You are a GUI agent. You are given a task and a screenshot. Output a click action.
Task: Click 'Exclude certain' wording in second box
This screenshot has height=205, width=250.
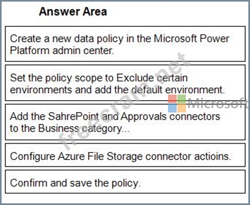point(152,77)
